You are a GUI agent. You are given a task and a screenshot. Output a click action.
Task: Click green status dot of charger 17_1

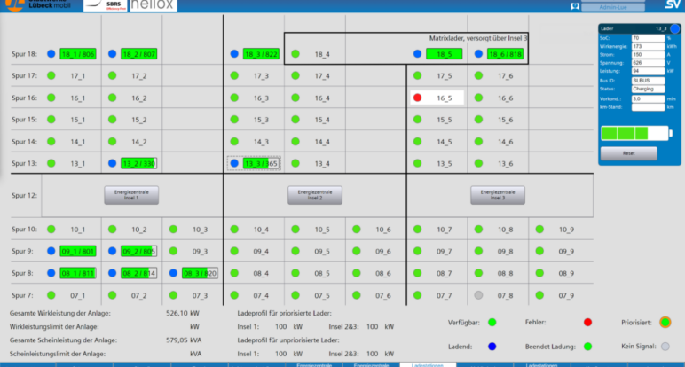[x=51, y=76]
